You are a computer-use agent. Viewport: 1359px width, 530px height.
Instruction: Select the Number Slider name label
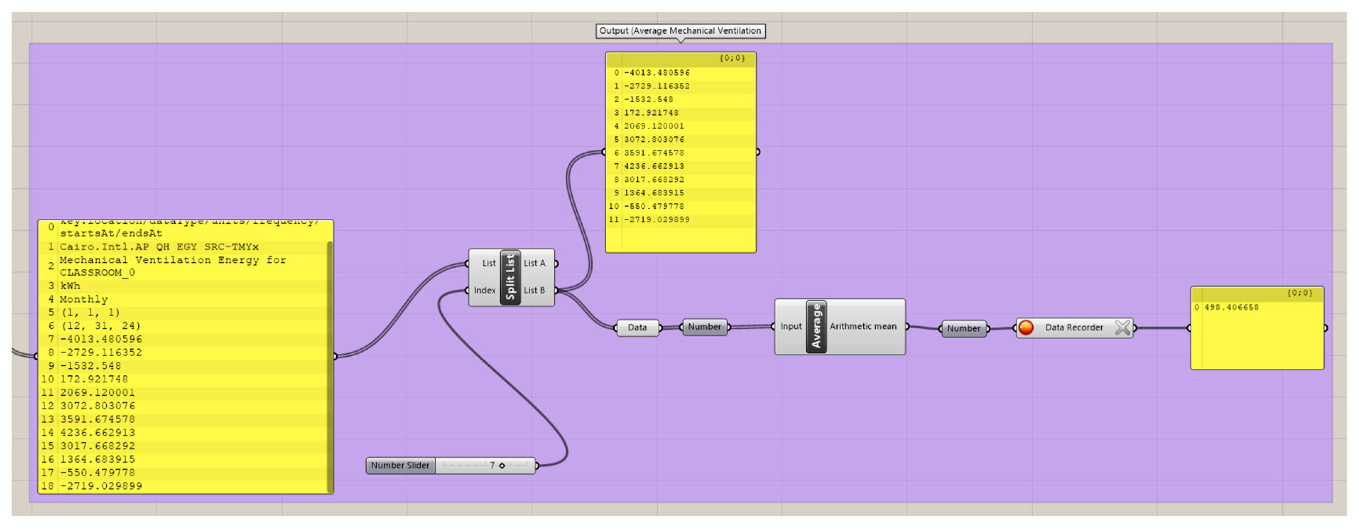pyautogui.click(x=400, y=466)
